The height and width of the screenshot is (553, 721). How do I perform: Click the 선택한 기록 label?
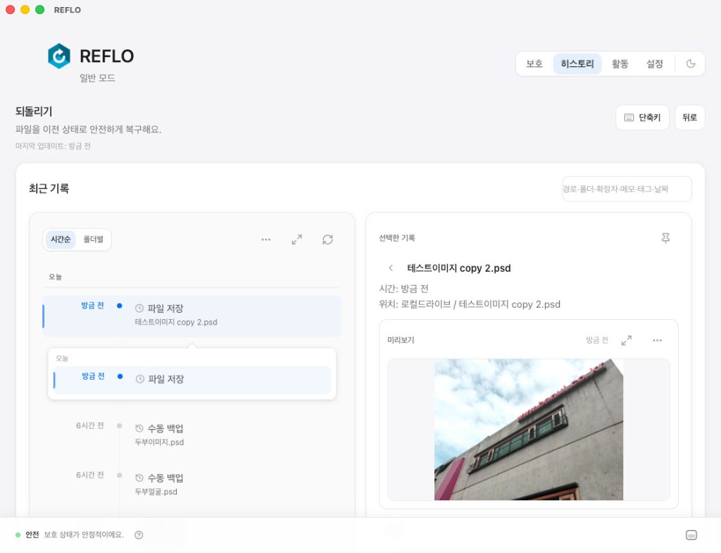coord(397,238)
